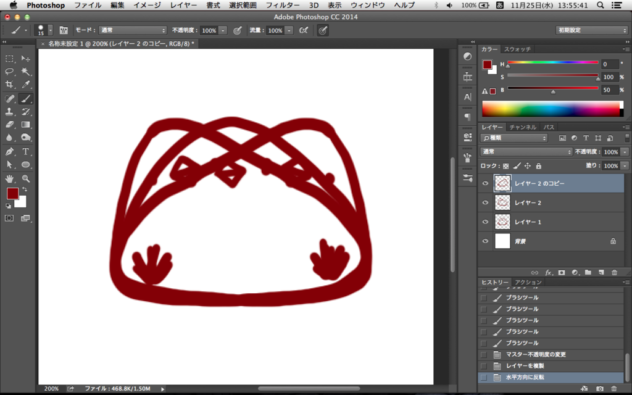Toggle Quick Mask mode
632x395 pixels.
tap(9, 218)
